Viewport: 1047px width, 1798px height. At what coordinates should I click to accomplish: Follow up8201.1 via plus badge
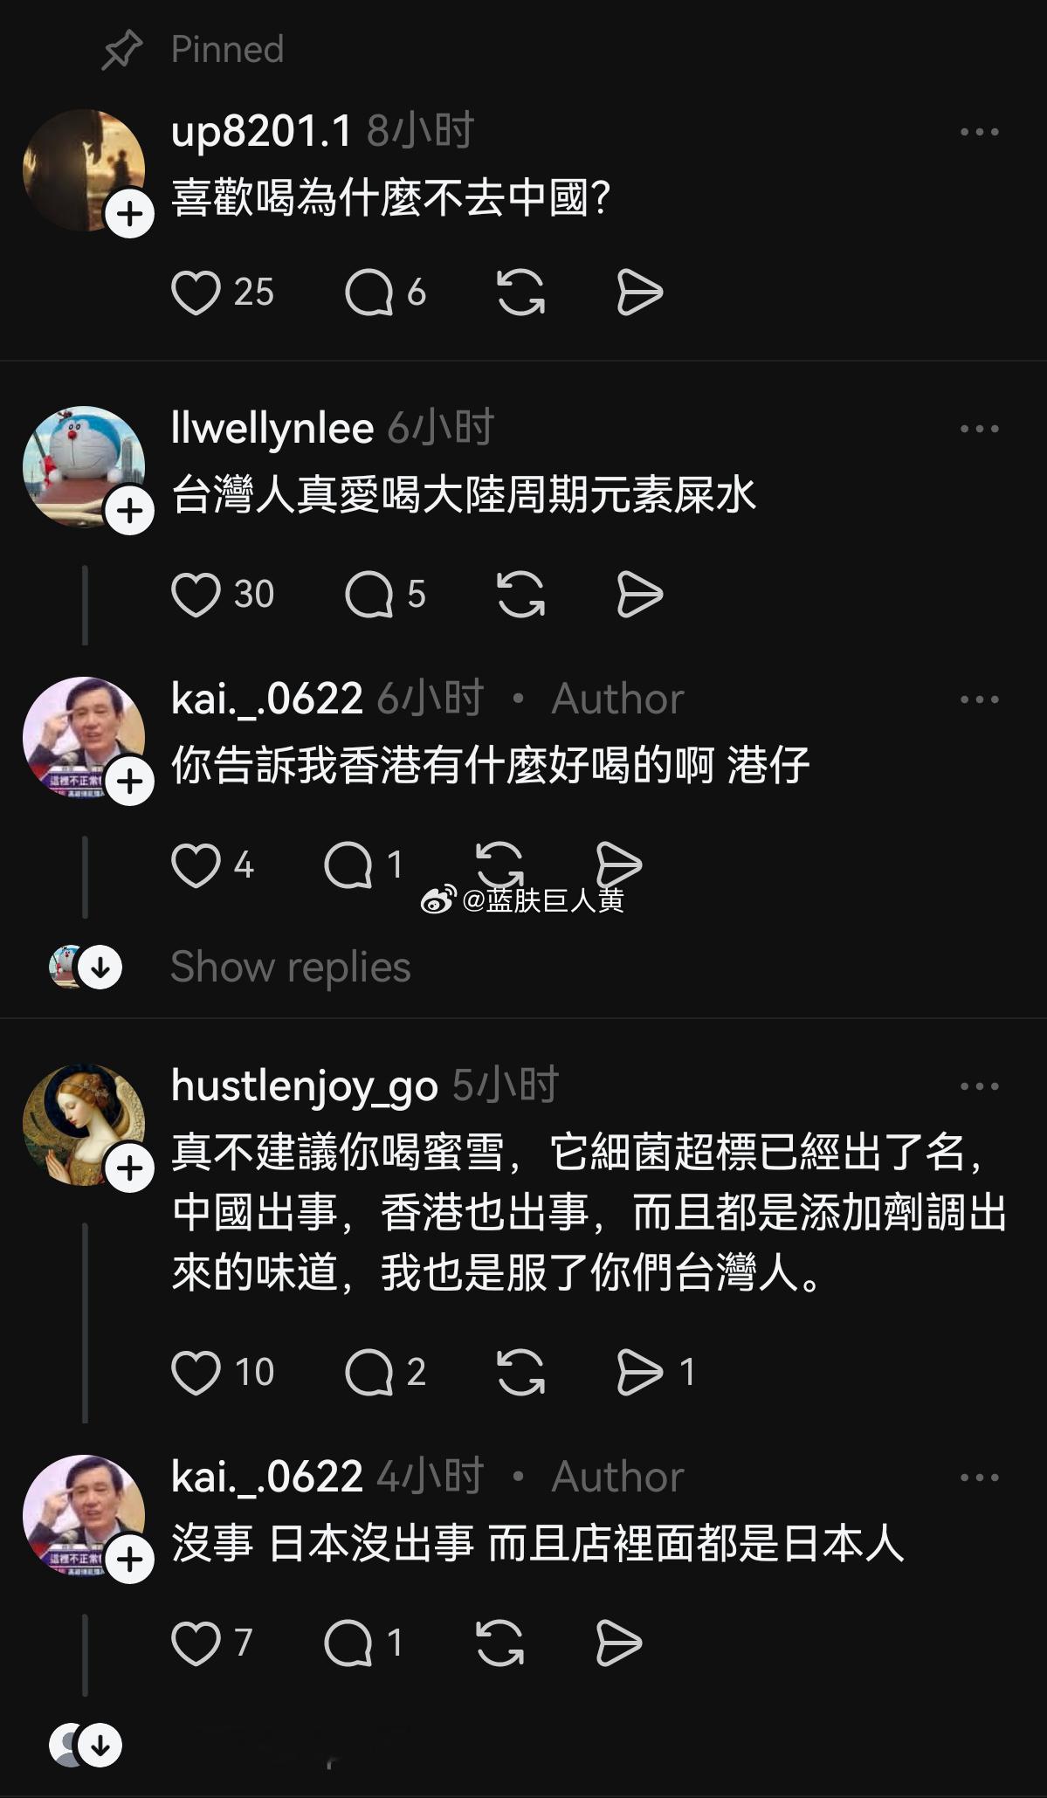(130, 214)
